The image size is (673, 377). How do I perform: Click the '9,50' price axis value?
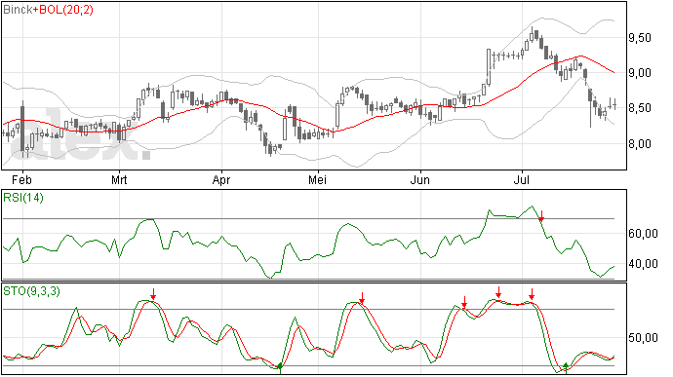pos(640,38)
